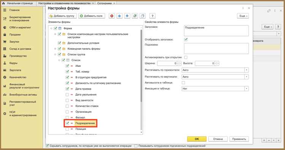285x150 pixels.
Task: Move element up with blue arrow icon
Action: (x=119, y=16)
